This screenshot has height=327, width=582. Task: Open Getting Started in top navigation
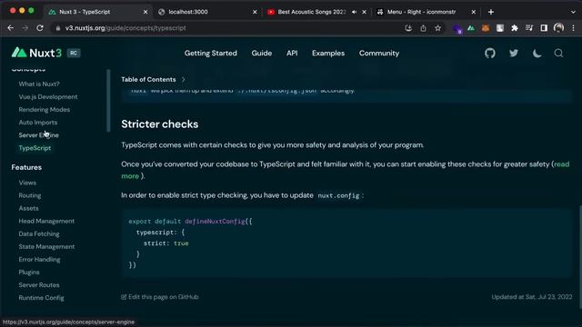pyautogui.click(x=210, y=53)
